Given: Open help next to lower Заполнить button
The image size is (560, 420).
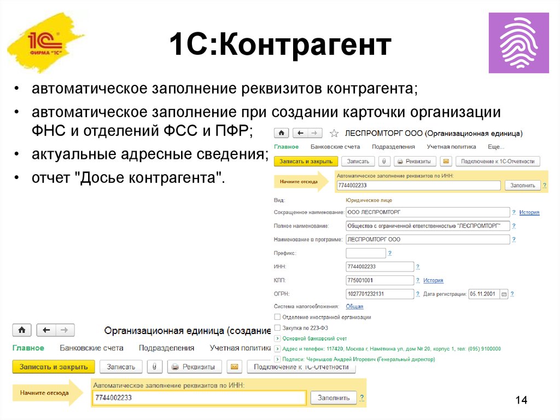Looking at the screenshot, I should [x=362, y=398].
